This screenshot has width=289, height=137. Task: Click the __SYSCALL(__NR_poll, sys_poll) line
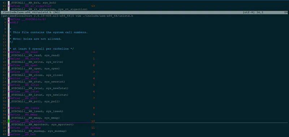pos(35,101)
